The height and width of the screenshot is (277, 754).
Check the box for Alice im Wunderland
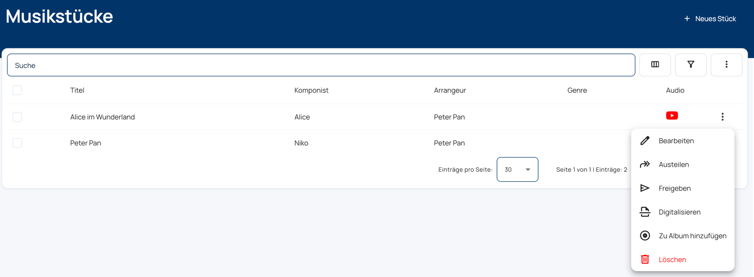coord(17,117)
